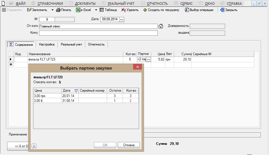This screenshot has width=269, height=155.
Task: Click blue quantity 3 in batch dialog
Action: click(131, 96)
